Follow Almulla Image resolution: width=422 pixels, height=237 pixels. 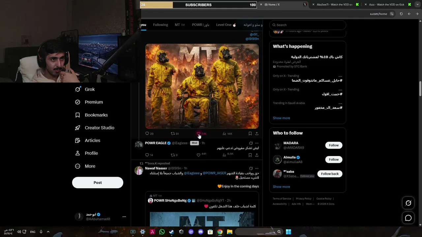(334, 160)
